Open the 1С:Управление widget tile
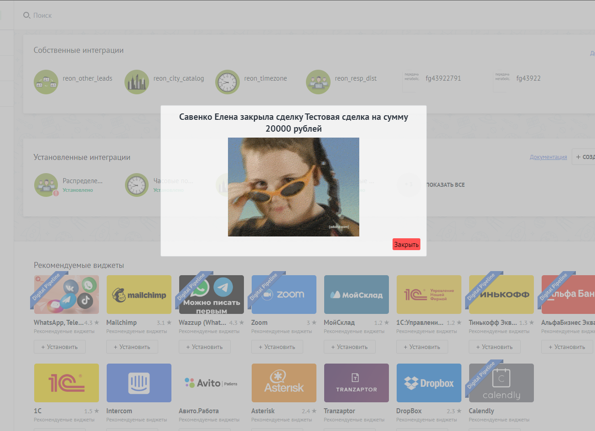The width and height of the screenshot is (595, 431). [x=429, y=294]
